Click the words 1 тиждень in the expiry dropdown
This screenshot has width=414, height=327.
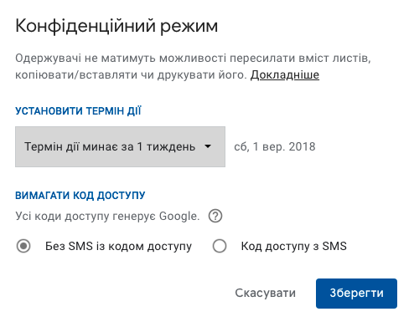[167, 146]
